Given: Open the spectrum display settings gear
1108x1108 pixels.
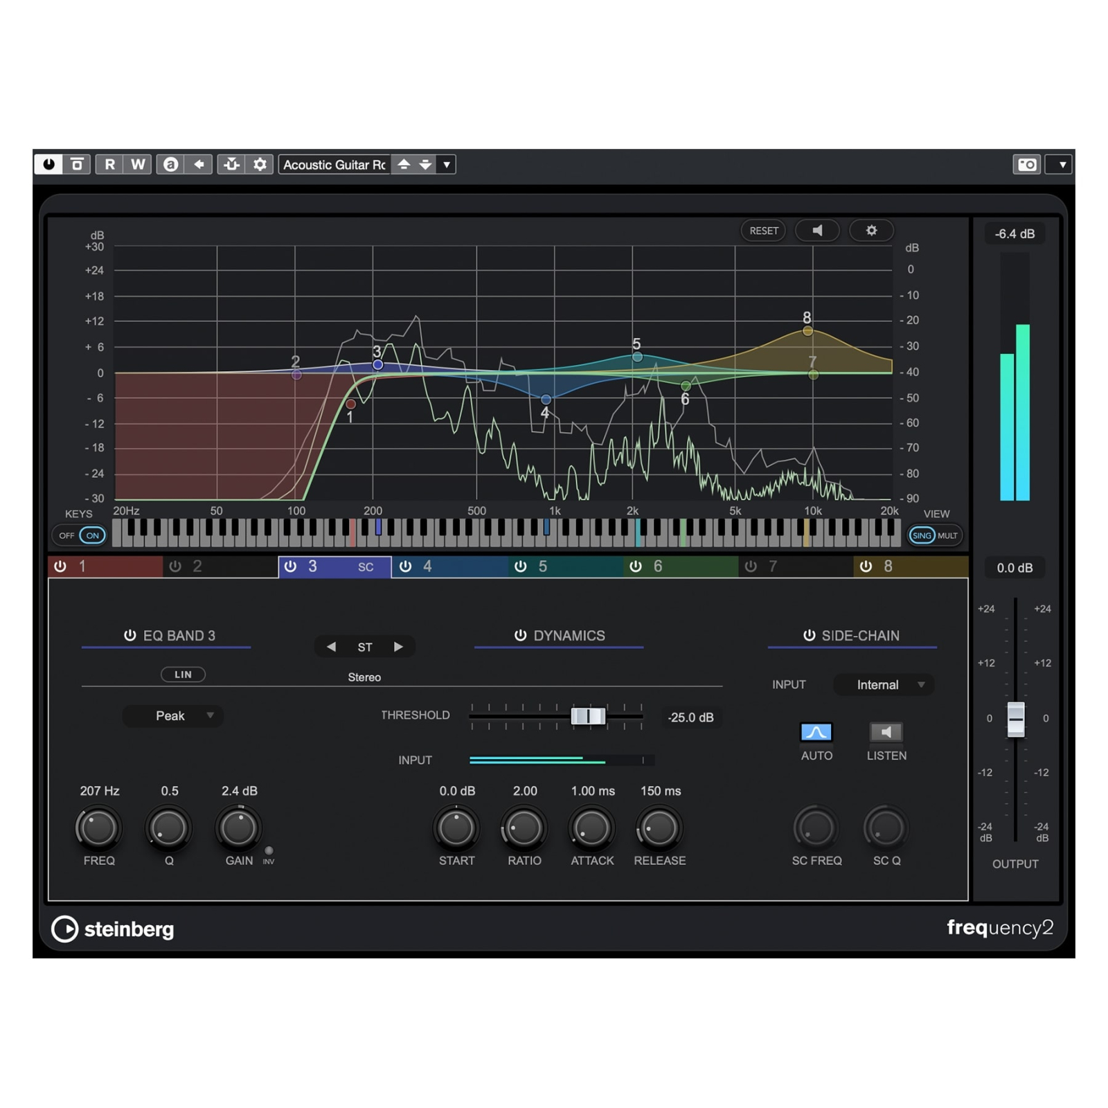Looking at the screenshot, I should coord(871,231).
